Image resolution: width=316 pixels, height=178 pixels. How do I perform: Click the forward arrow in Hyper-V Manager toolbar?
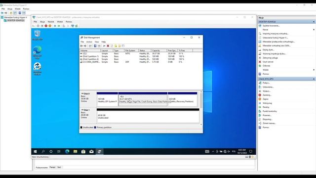(6, 13)
